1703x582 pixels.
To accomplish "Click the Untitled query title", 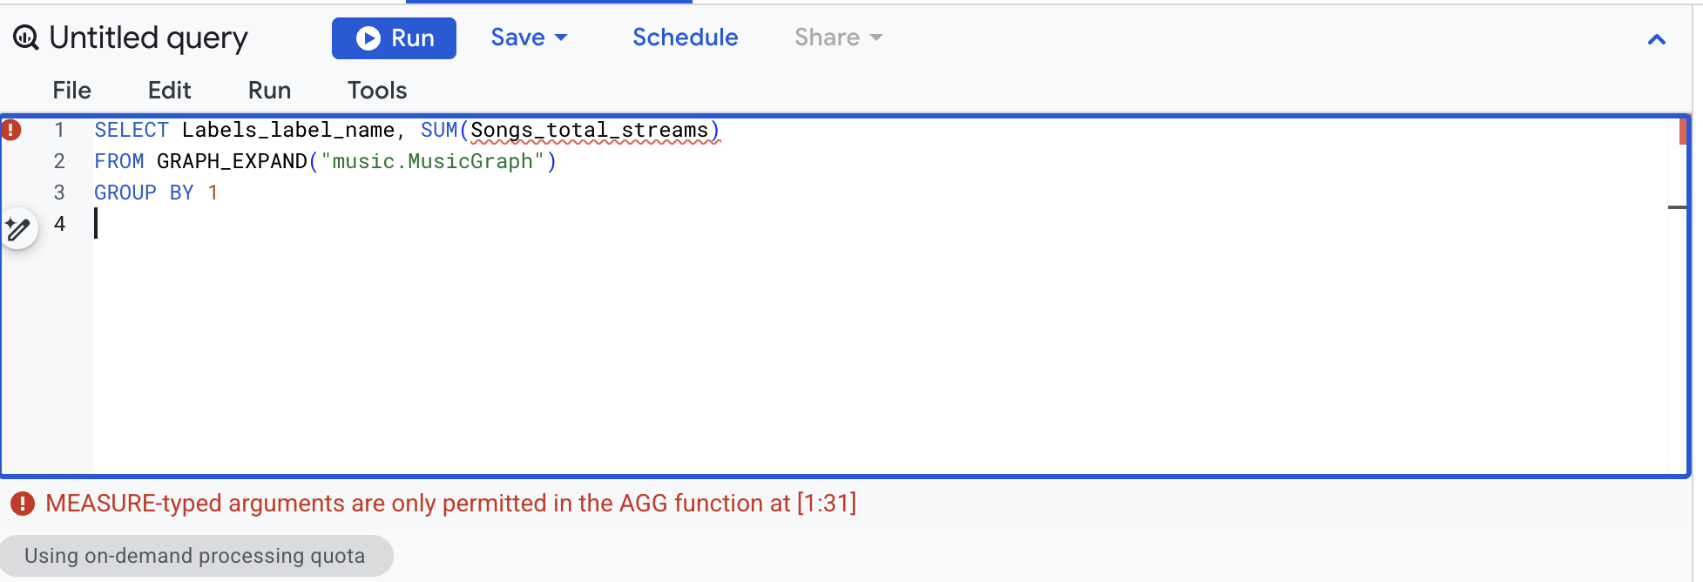I will [148, 37].
